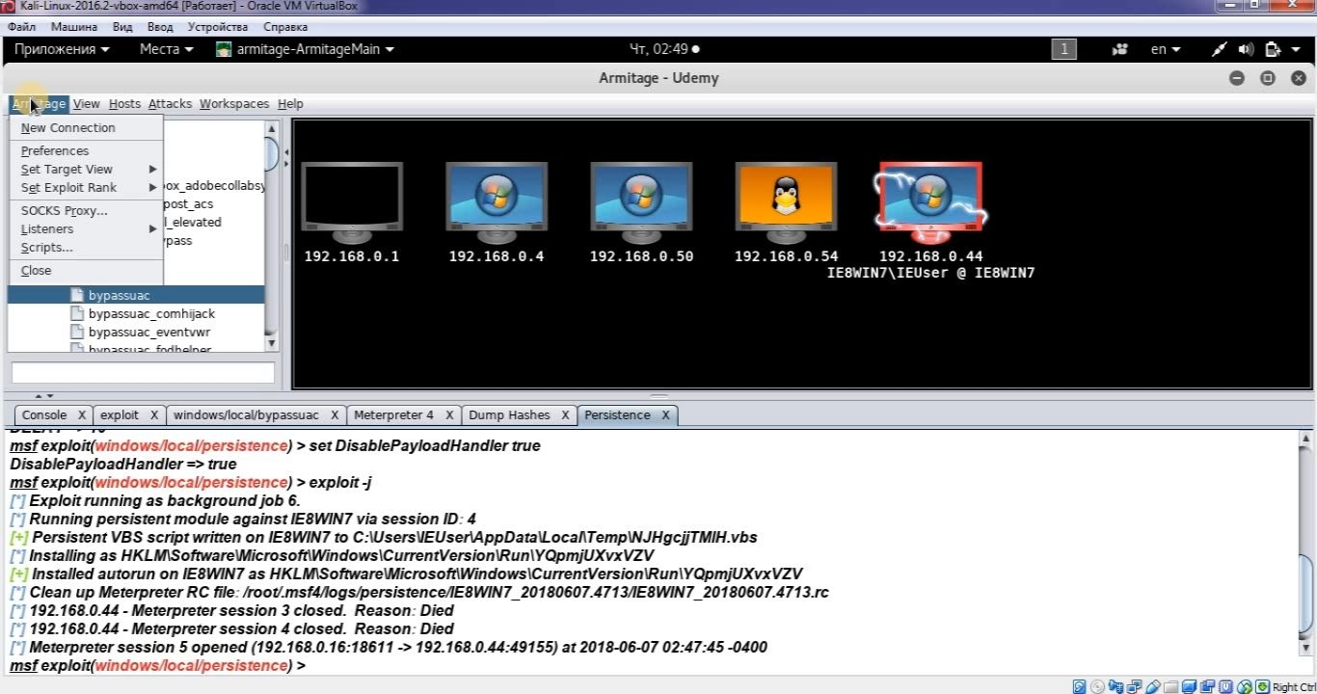Open VirtualBox Устройства menu
This screenshot has height=694, width=1317.
point(218,27)
